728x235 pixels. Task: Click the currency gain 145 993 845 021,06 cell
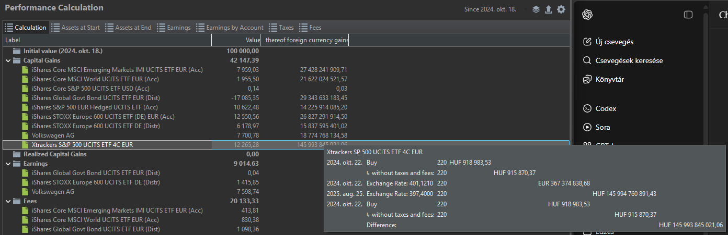coord(322,145)
